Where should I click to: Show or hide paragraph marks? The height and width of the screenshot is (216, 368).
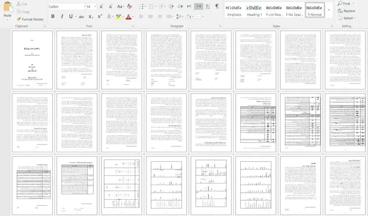[x=217, y=7]
